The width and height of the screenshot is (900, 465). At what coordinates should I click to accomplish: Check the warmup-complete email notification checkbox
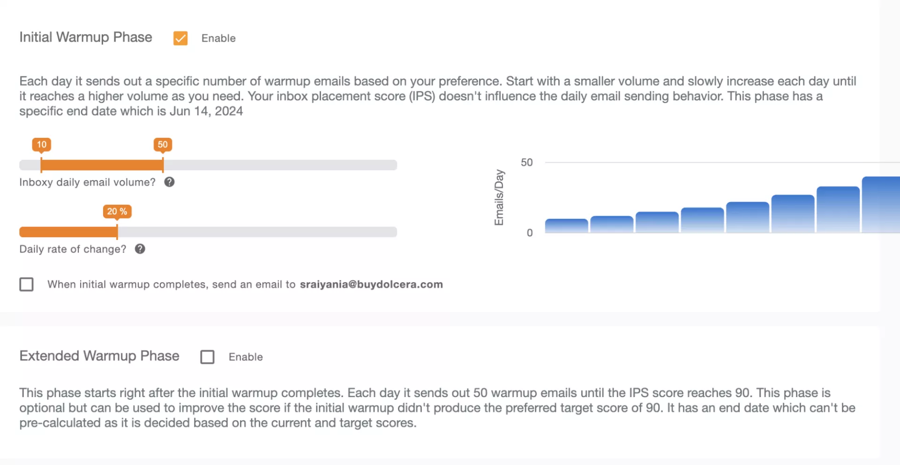coord(27,284)
